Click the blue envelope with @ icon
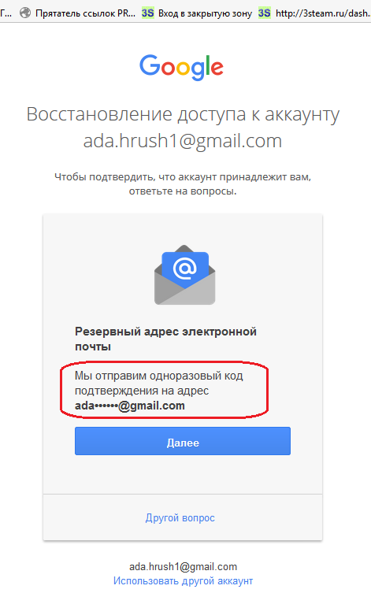 184,275
